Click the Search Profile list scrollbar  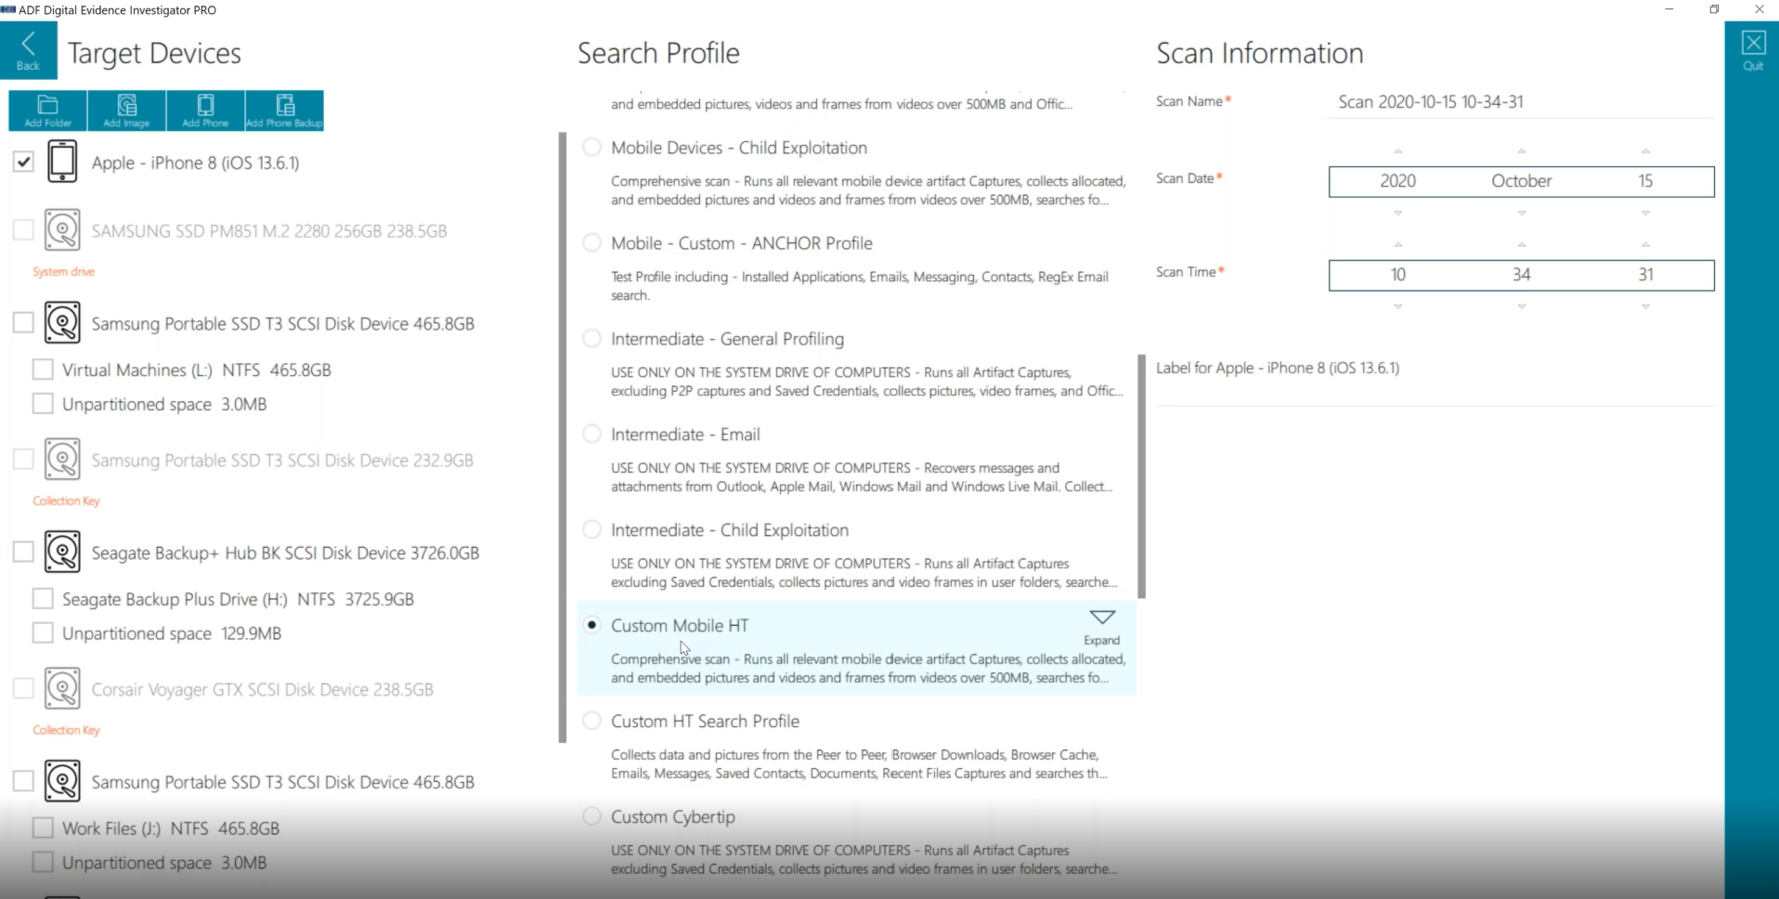point(1141,476)
